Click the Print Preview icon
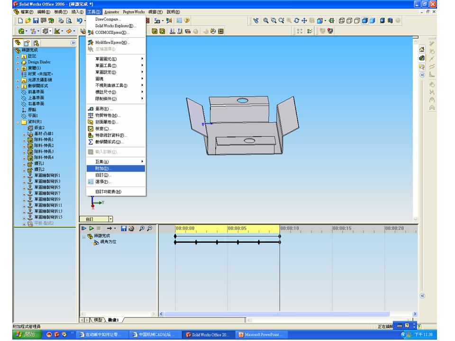The image size is (455, 341). pos(69,20)
